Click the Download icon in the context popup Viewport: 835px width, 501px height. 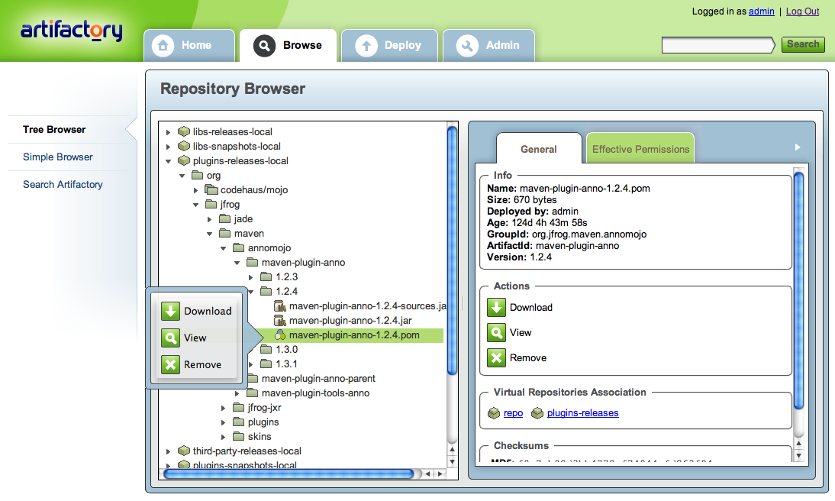pyautogui.click(x=171, y=311)
